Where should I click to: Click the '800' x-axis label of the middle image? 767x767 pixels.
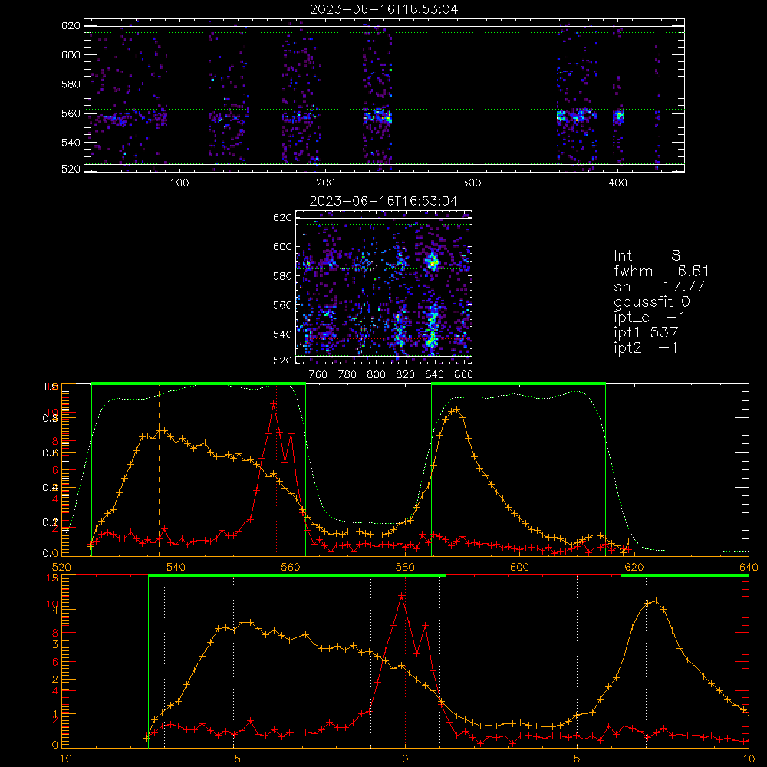pyautogui.click(x=376, y=375)
